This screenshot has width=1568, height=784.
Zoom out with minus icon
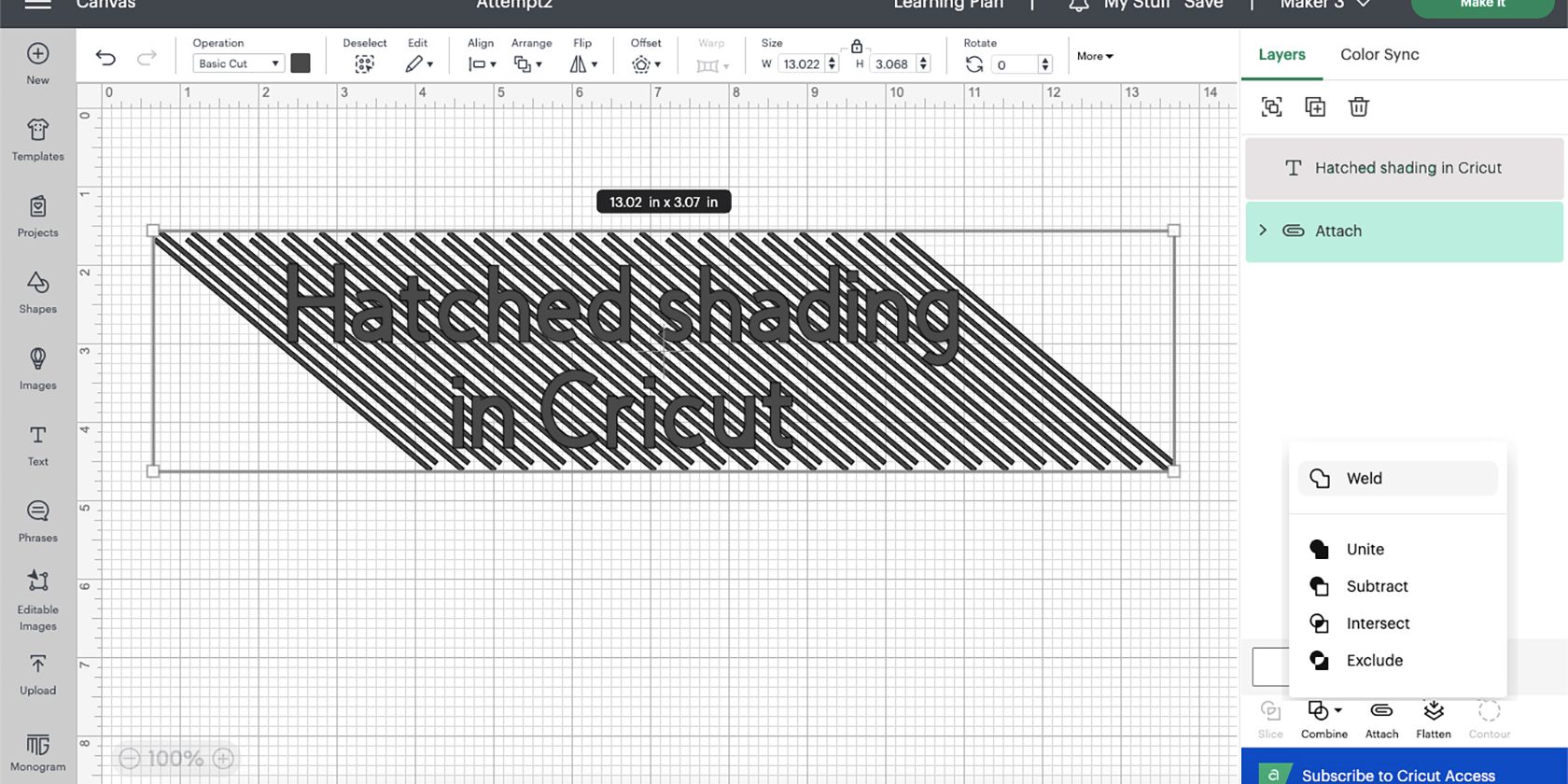[x=129, y=759]
